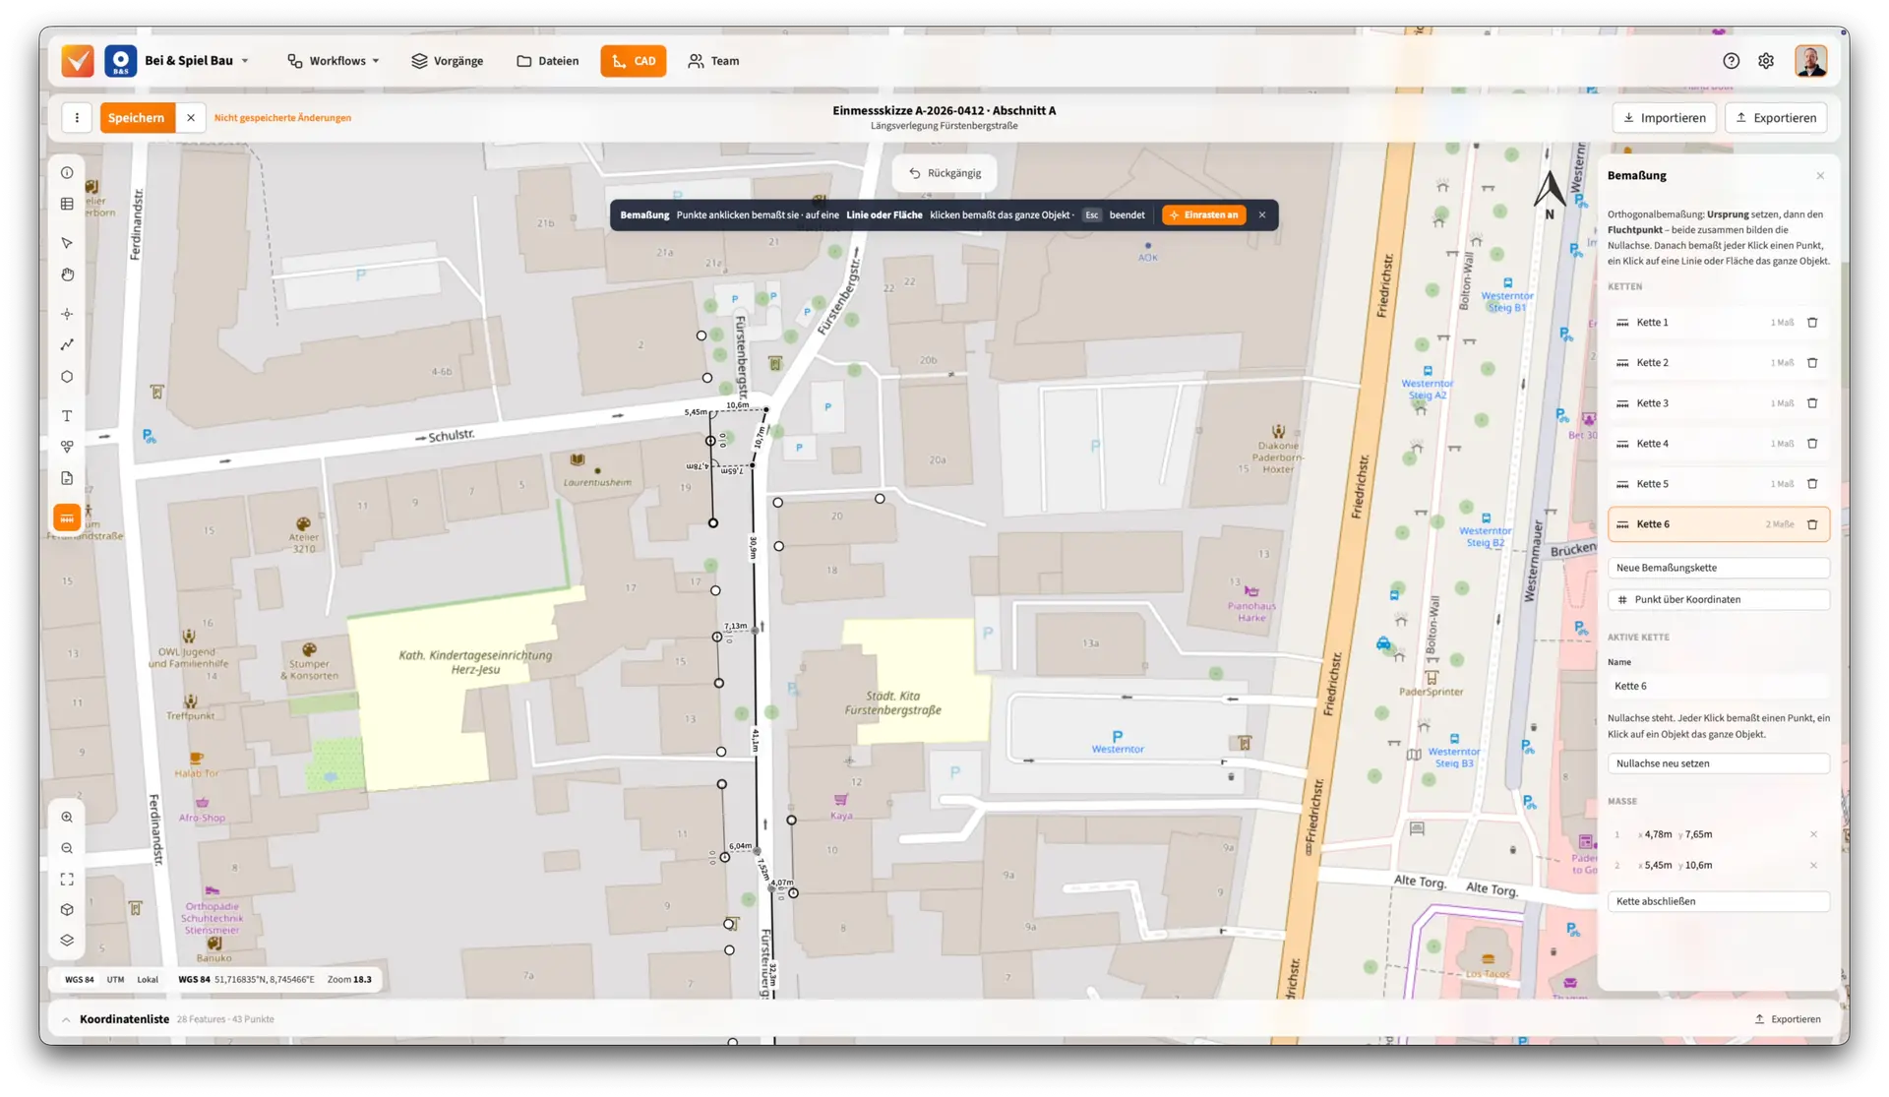Viewport: 1889px width, 1097px height.
Task: Open the help question mark icon
Action: click(1731, 61)
